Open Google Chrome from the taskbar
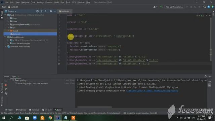 (x=50, y=118)
